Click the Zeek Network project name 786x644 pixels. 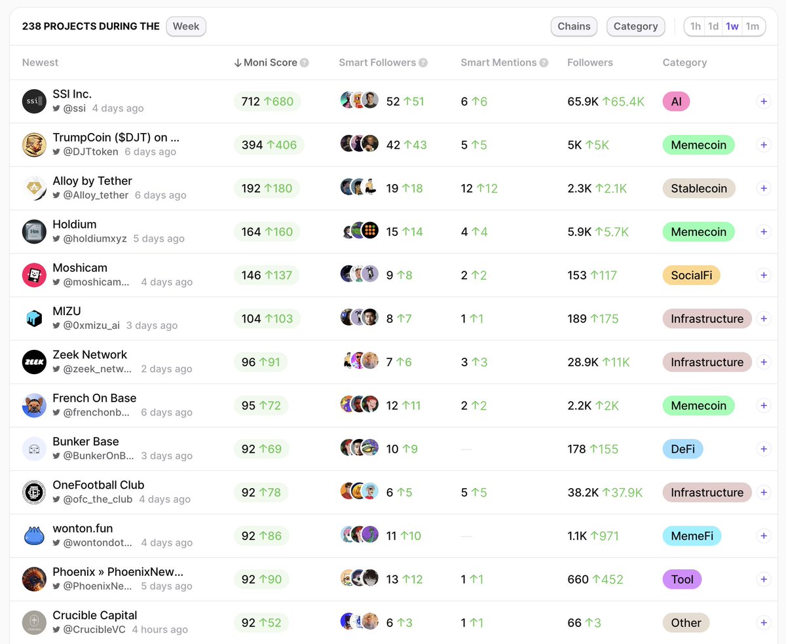pos(90,354)
